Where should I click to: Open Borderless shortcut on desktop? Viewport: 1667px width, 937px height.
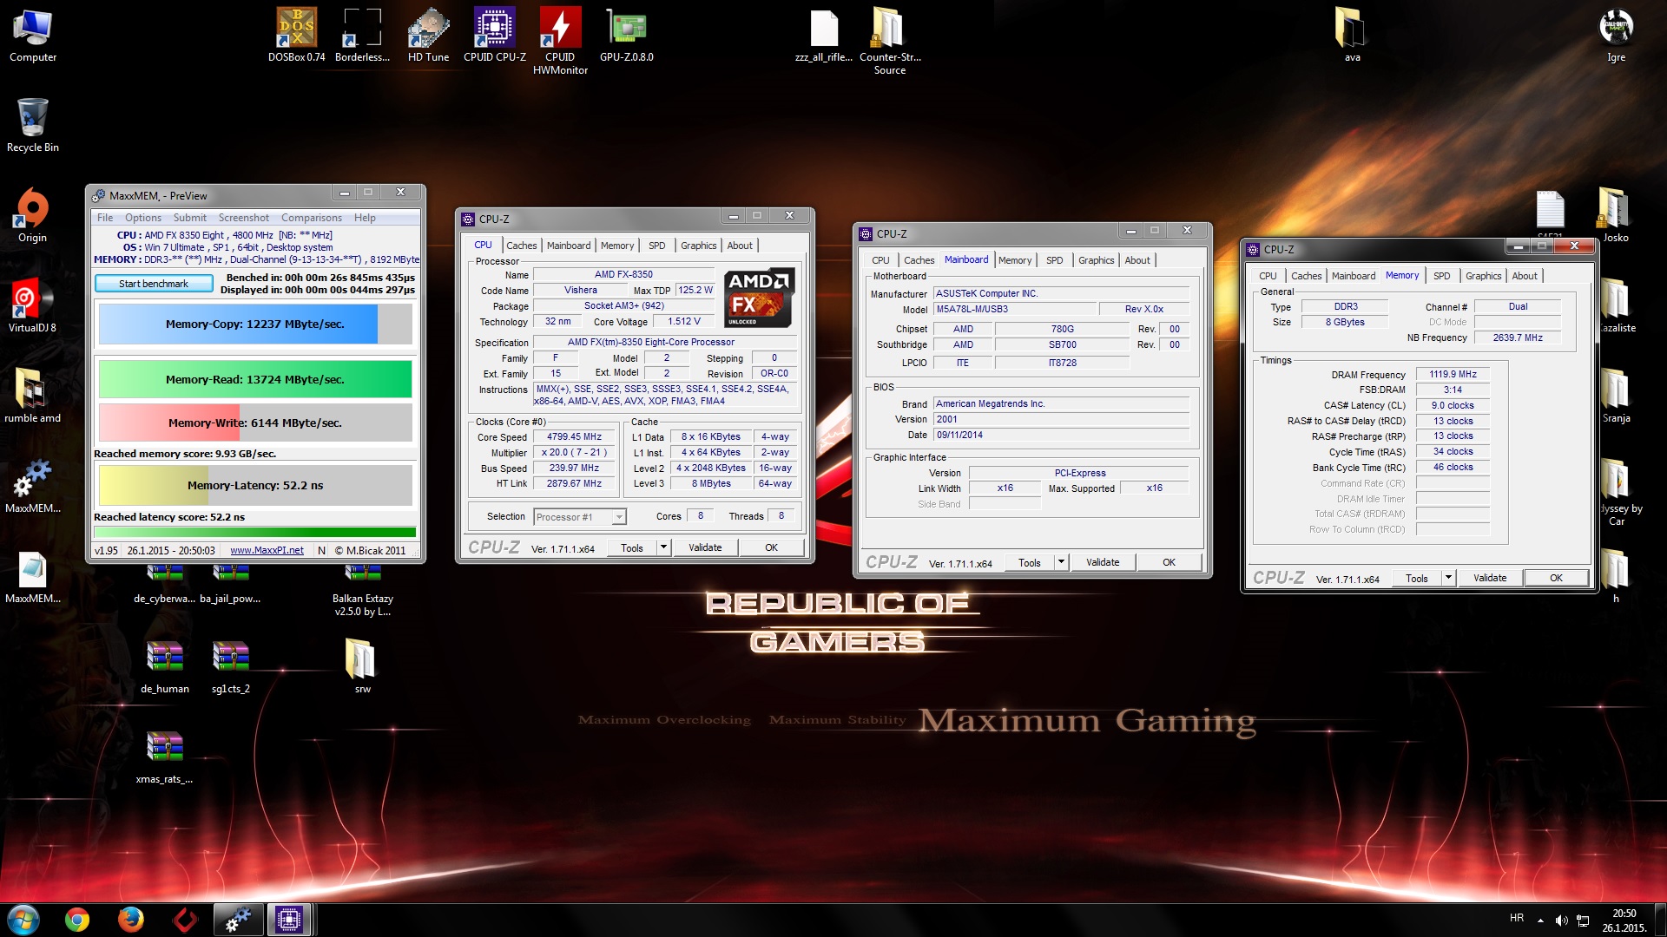click(363, 36)
